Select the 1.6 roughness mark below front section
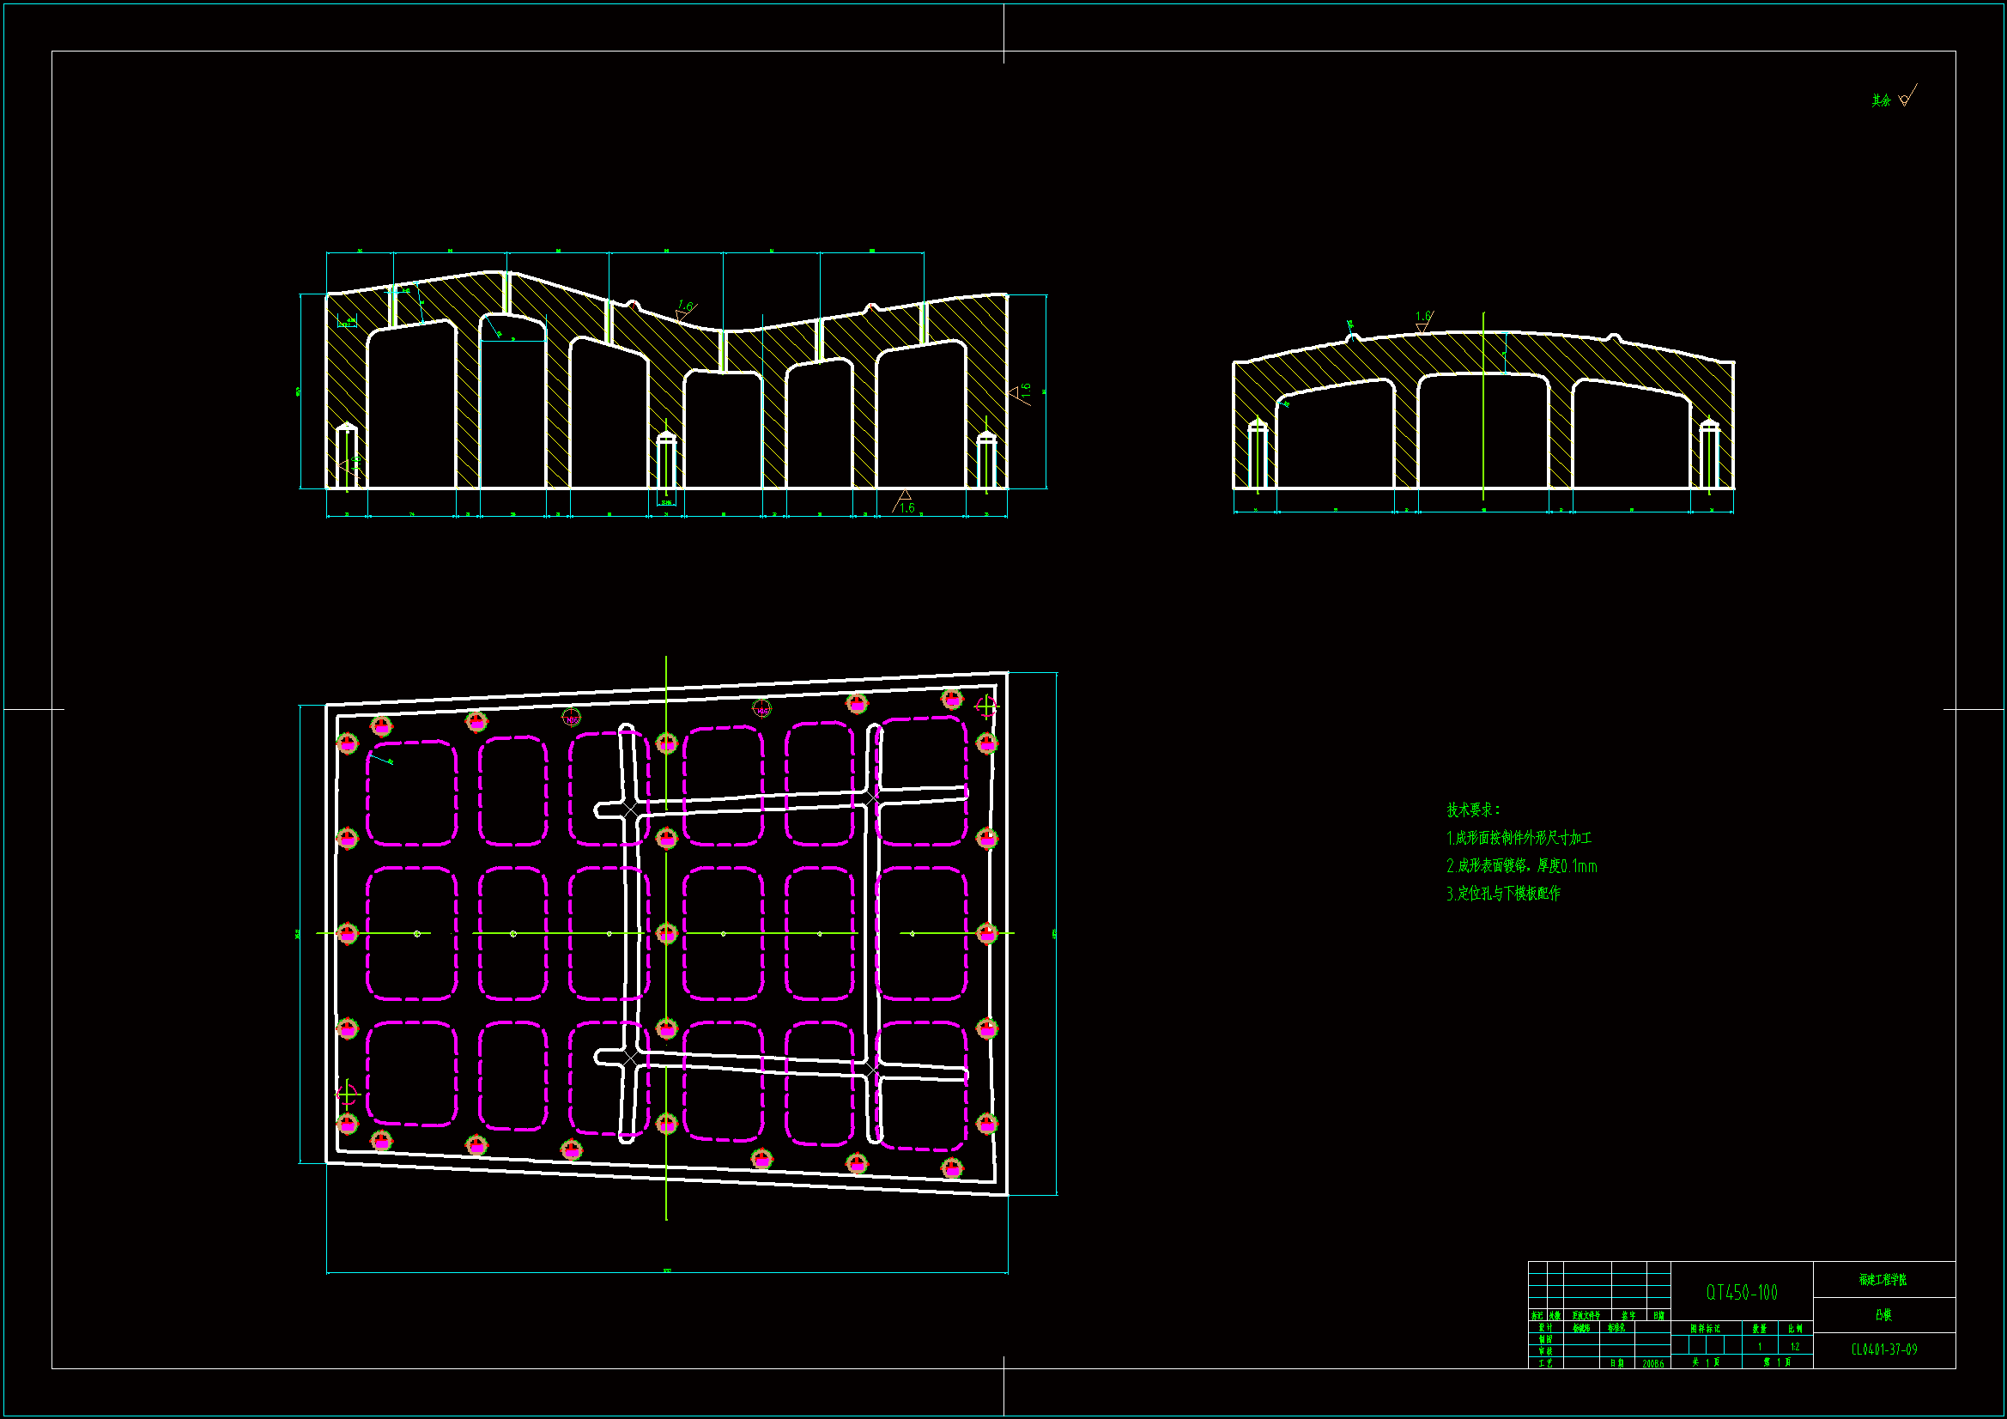Image resolution: width=2007 pixels, height=1419 pixels. 905,503
